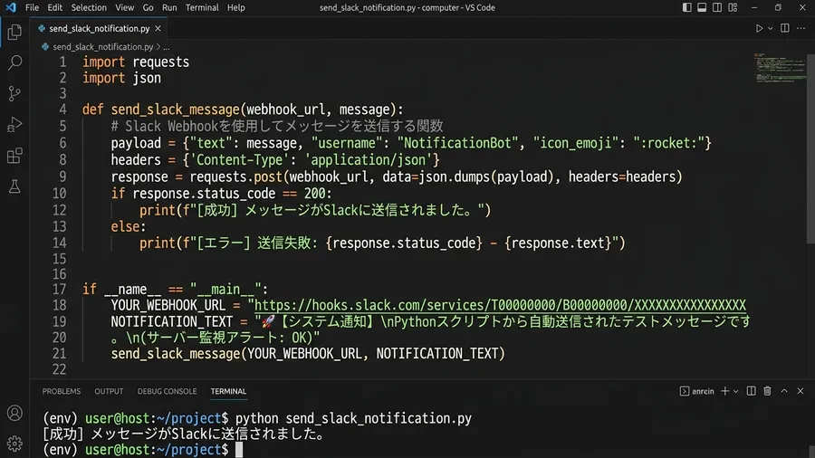Click the terminal shell icon beside anrcin
This screenshot has width=815, height=458.
coord(684,391)
